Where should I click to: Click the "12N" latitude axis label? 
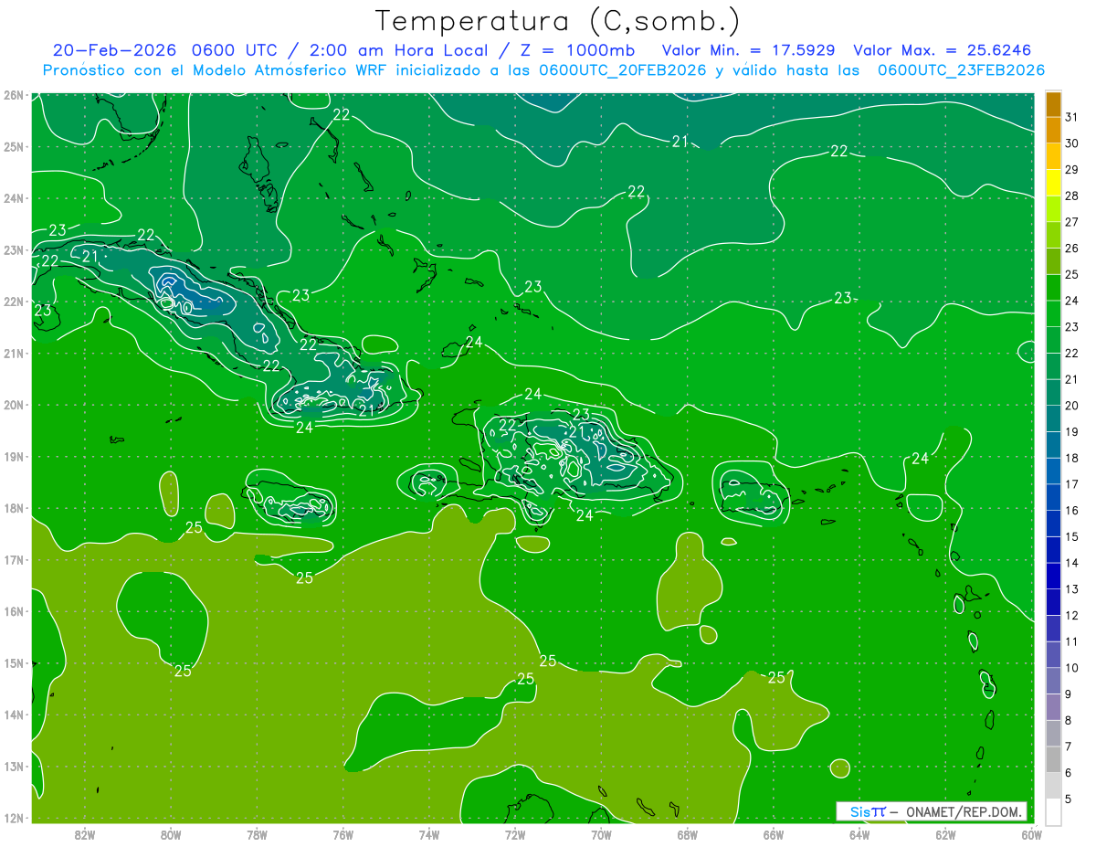14,819
